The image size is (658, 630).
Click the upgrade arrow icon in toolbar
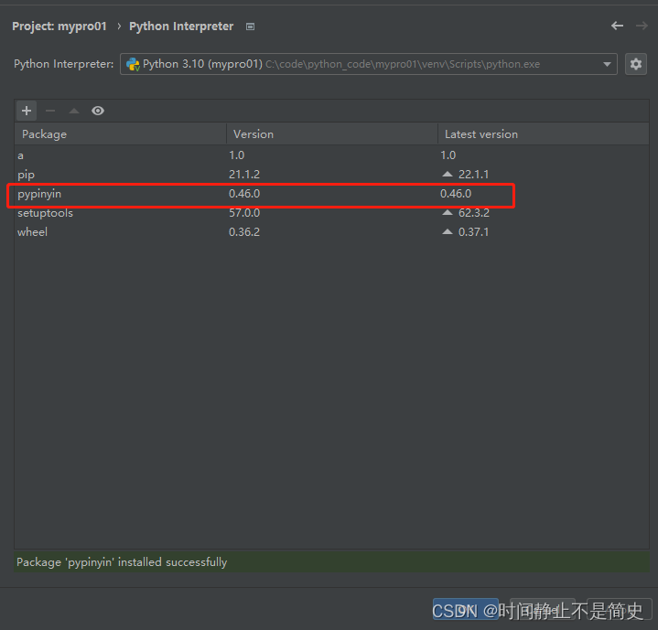click(x=74, y=111)
